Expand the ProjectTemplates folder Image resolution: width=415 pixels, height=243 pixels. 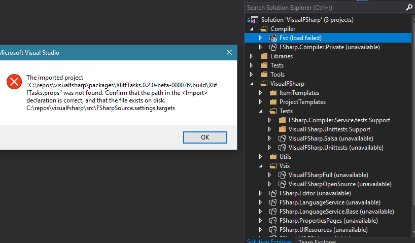tap(260, 102)
